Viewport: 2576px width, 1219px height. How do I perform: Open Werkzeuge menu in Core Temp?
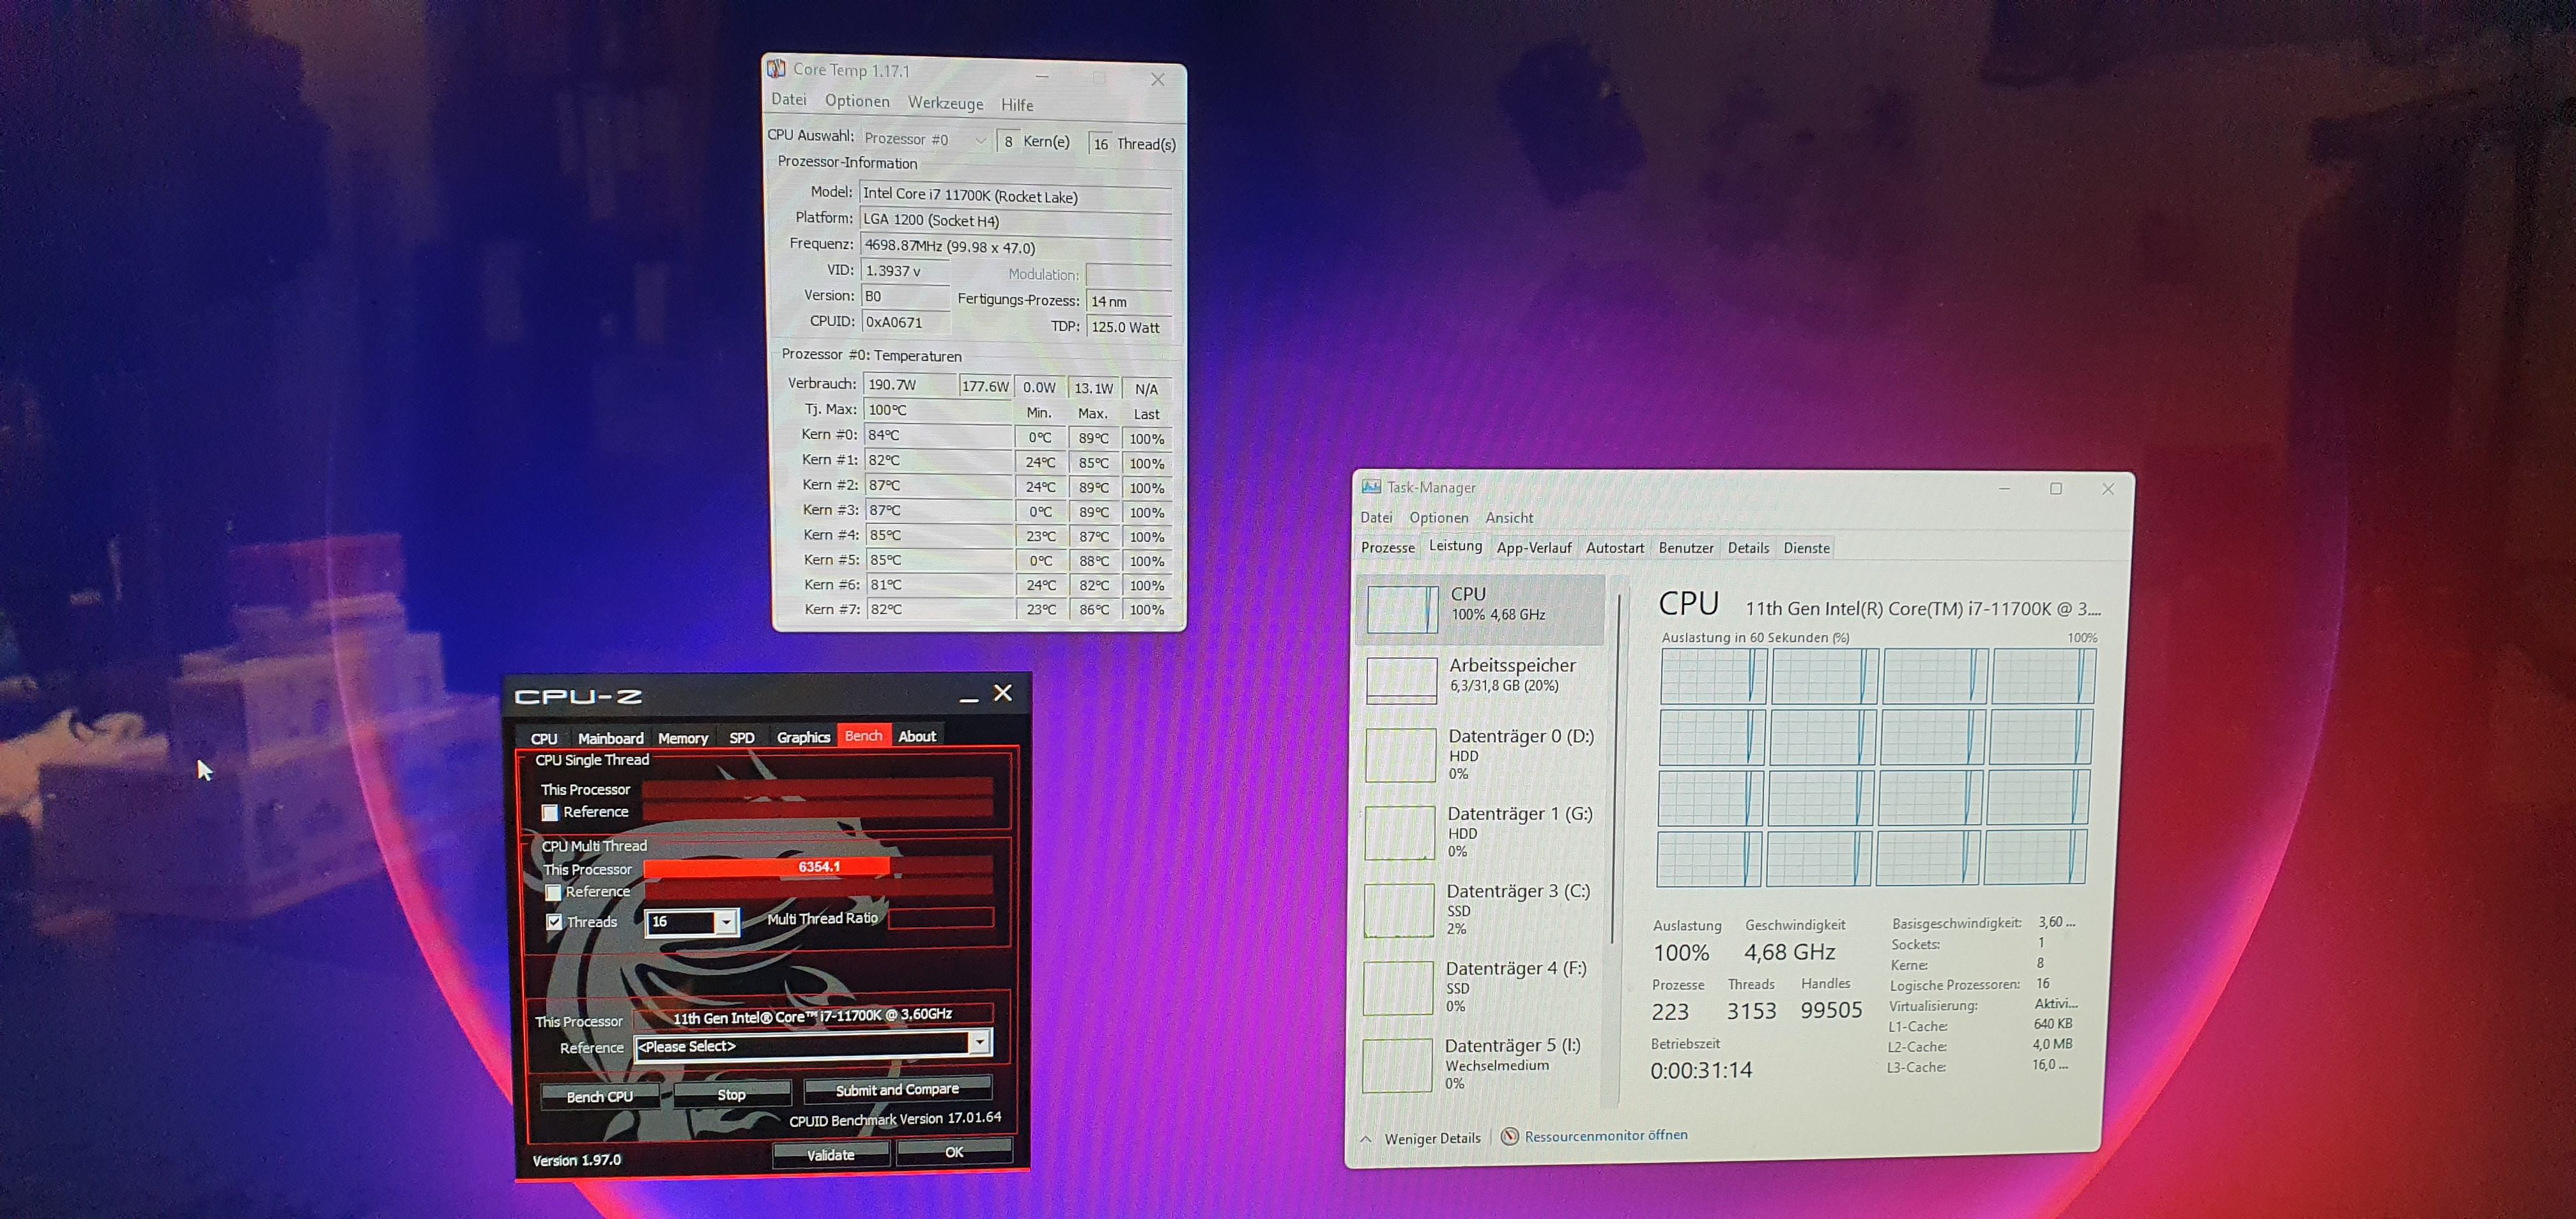(x=945, y=103)
